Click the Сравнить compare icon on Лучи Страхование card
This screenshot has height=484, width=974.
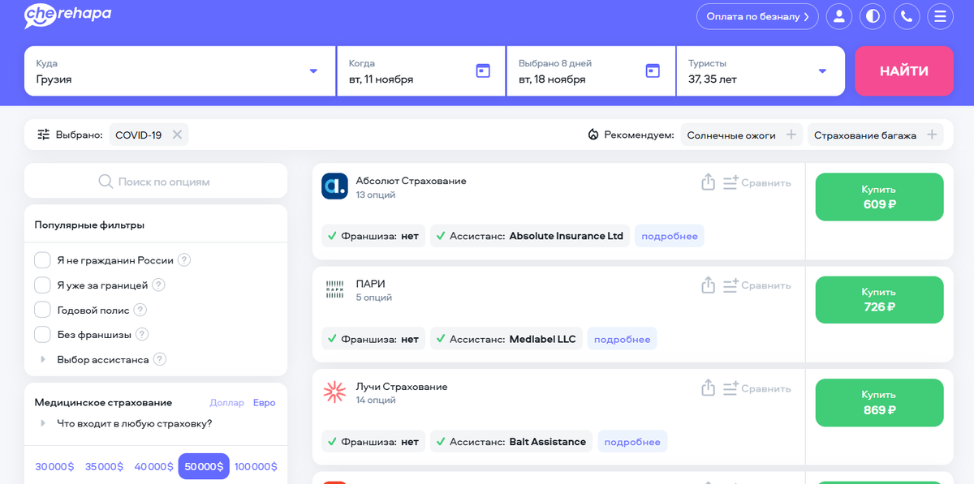point(730,388)
